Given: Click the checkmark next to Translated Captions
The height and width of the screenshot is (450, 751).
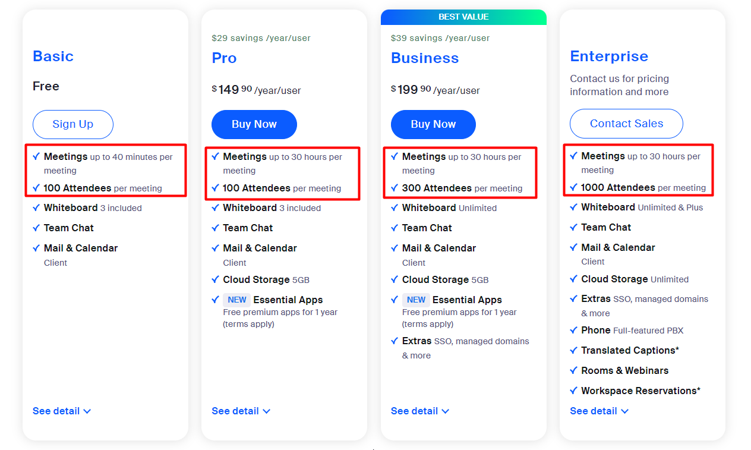Looking at the screenshot, I should pyautogui.click(x=573, y=350).
